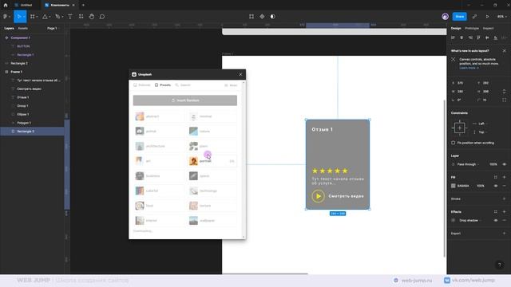Collapse the Frame 1 layer
The height and width of the screenshot is (287, 511).
[x=6, y=72]
